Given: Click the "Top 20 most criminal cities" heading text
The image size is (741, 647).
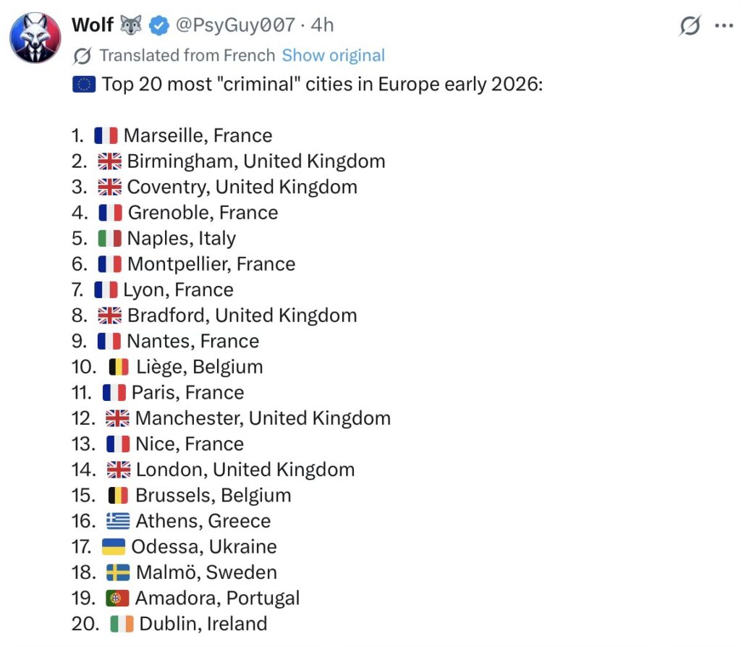Looking at the screenshot, I should click(322, 85).
